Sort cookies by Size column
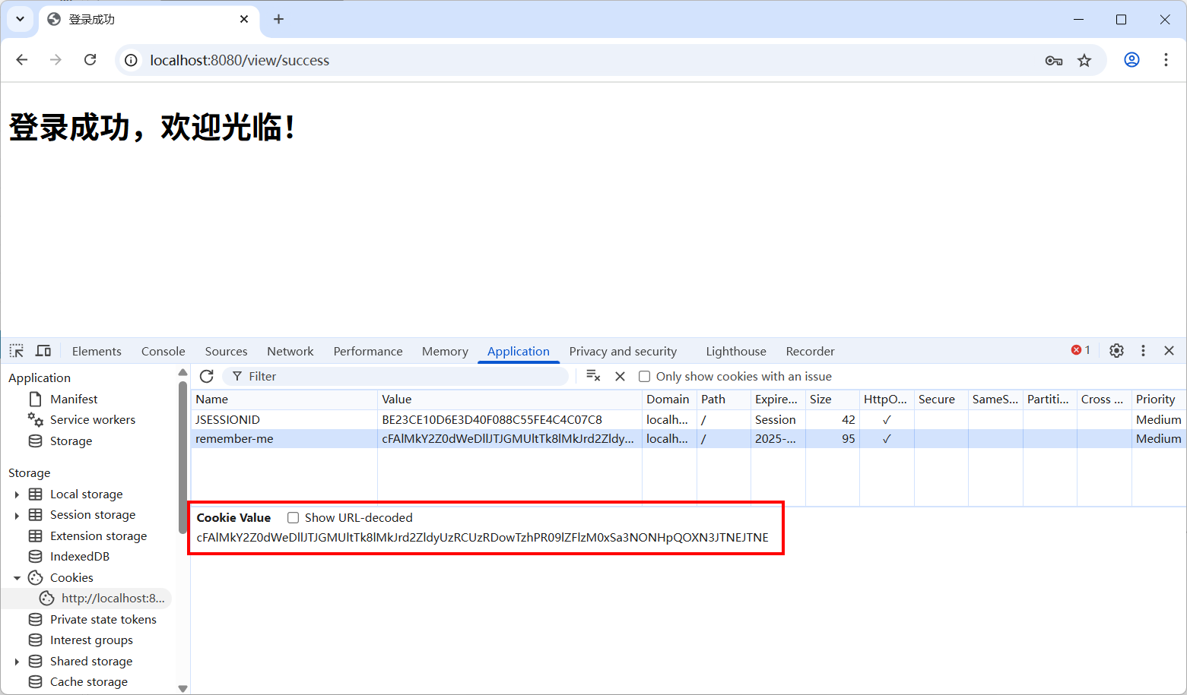This screenshot has width=1187, height=695. click(833, 400)
